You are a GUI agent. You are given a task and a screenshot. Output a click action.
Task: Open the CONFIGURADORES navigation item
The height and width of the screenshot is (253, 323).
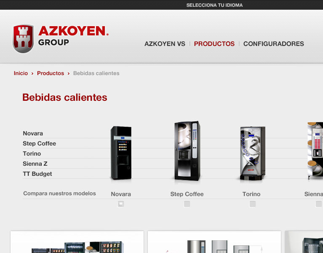pos(274,44)
